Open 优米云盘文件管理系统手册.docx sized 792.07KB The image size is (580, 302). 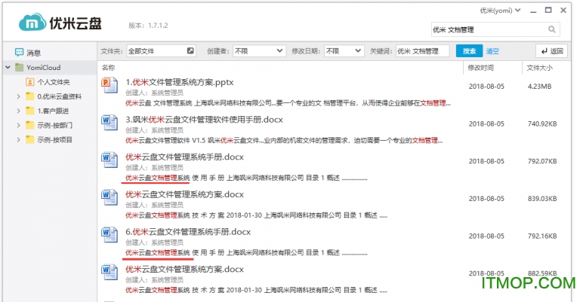point(184,157)
